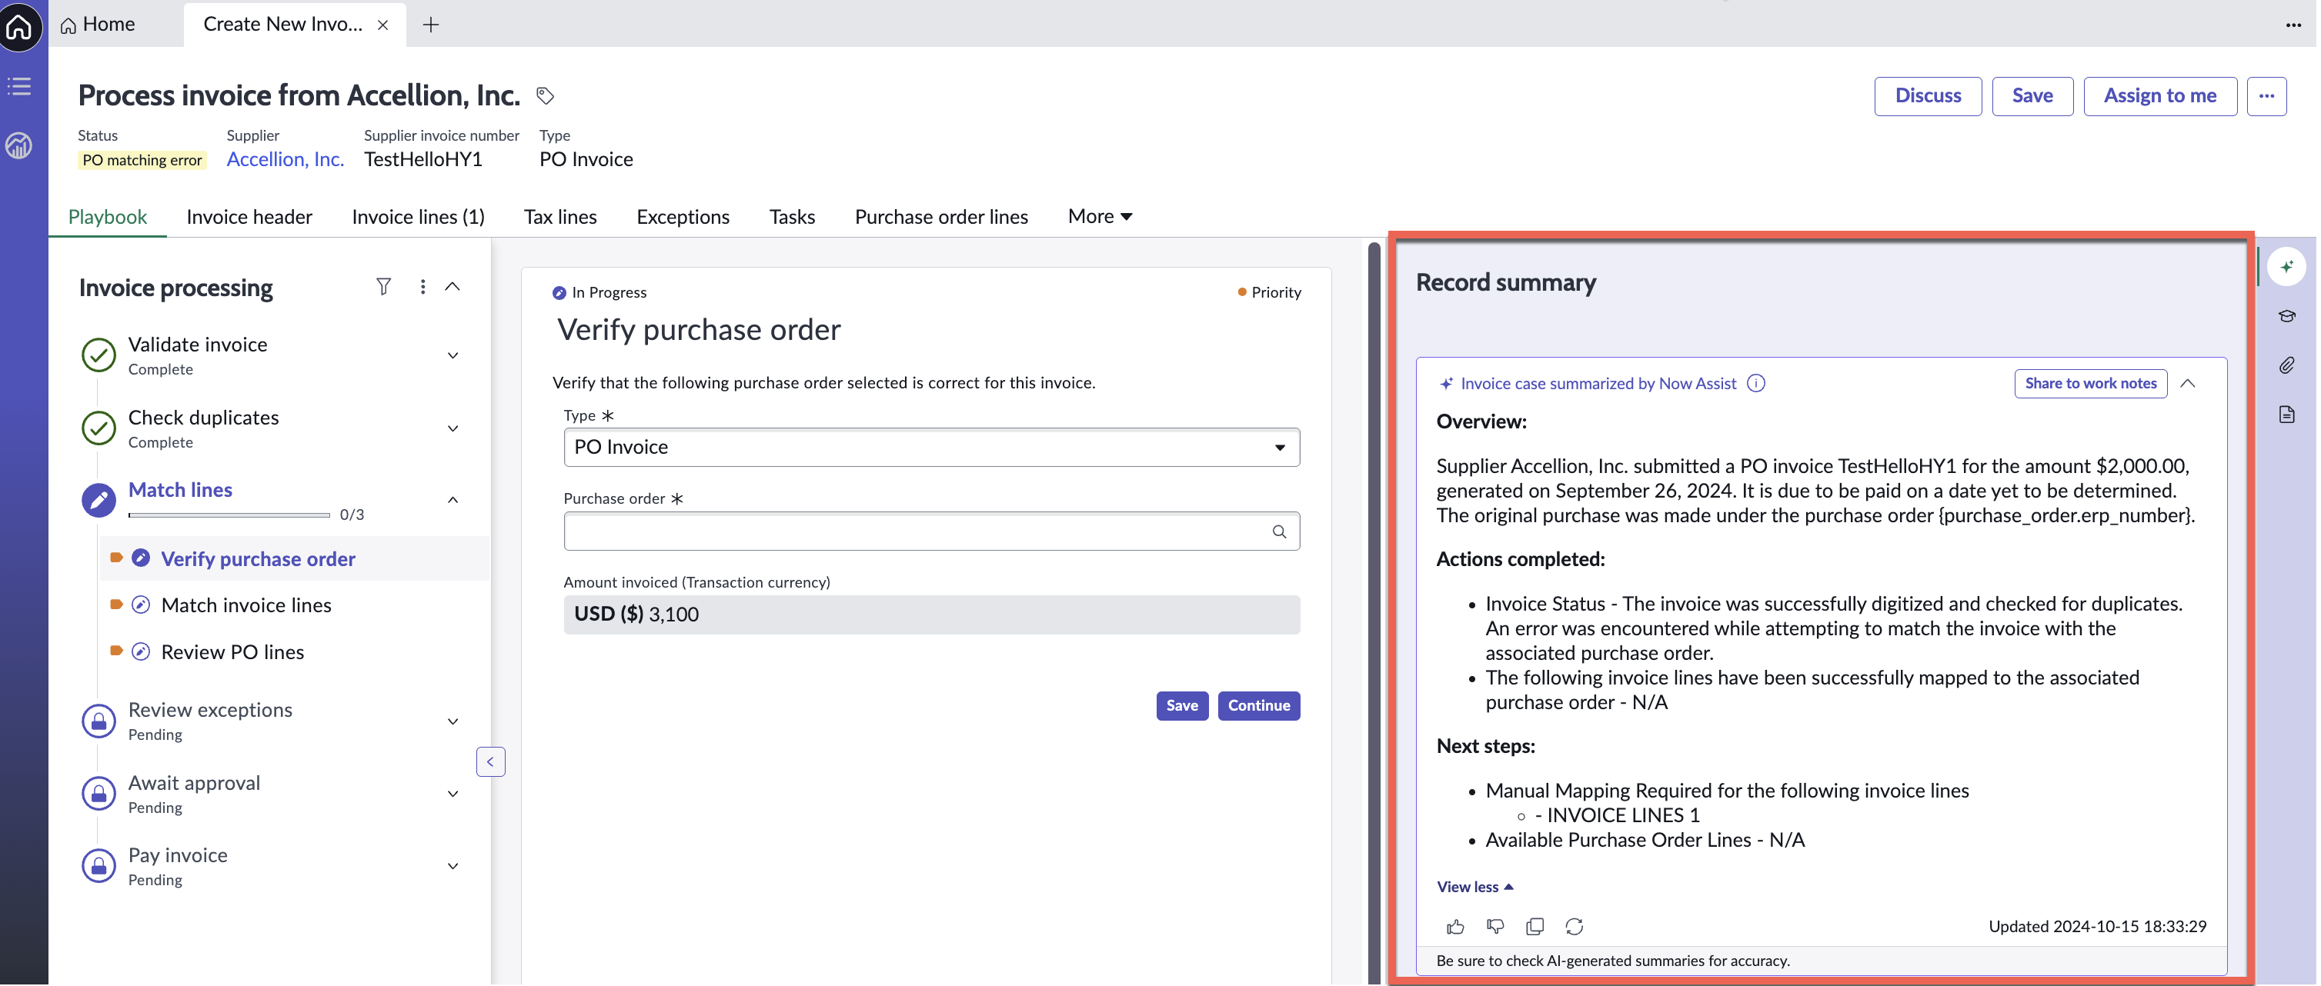Click the Validate invoice complete checkmark
This screenshot has width=2321, height=986.
[x=99, y=355]
